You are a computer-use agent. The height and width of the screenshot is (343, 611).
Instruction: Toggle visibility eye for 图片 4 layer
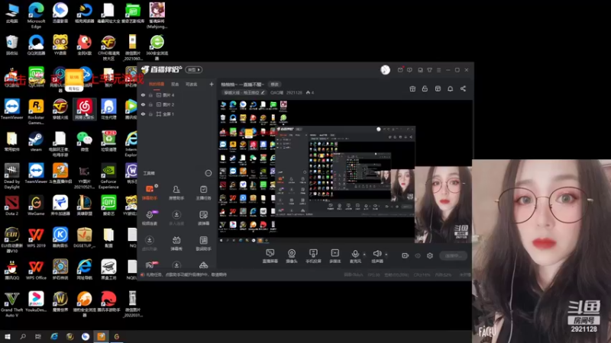pyautogui.click(x=143, y=95)
